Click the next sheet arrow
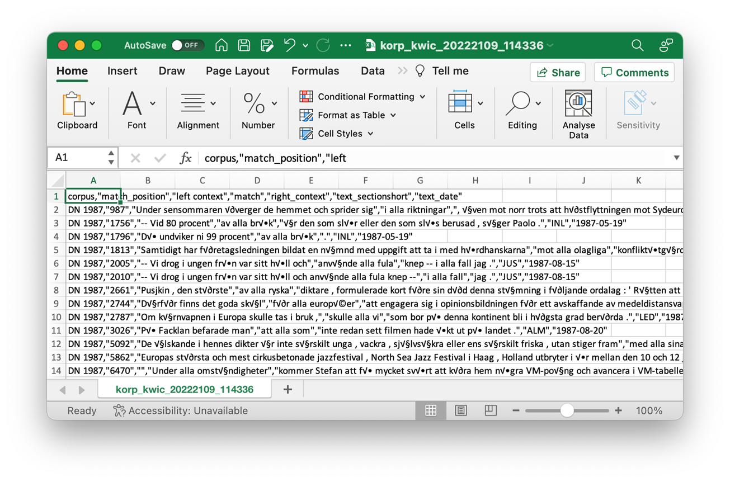730x482 pixels. click(x=82, y=390)
